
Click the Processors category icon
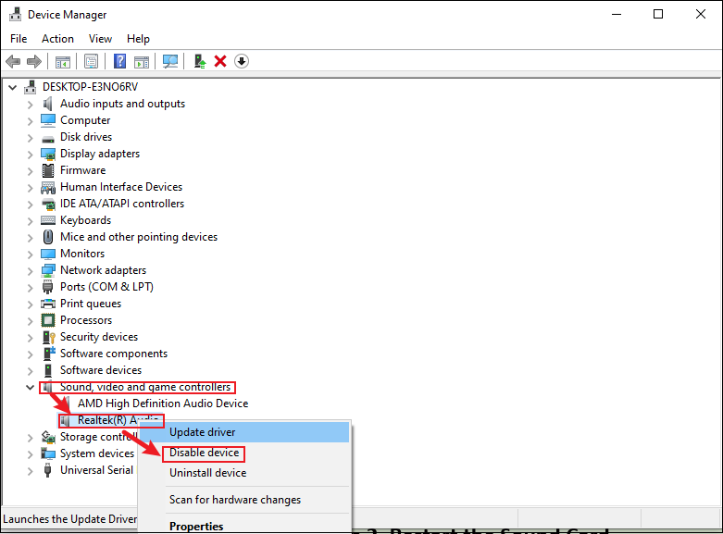(48, 320)
